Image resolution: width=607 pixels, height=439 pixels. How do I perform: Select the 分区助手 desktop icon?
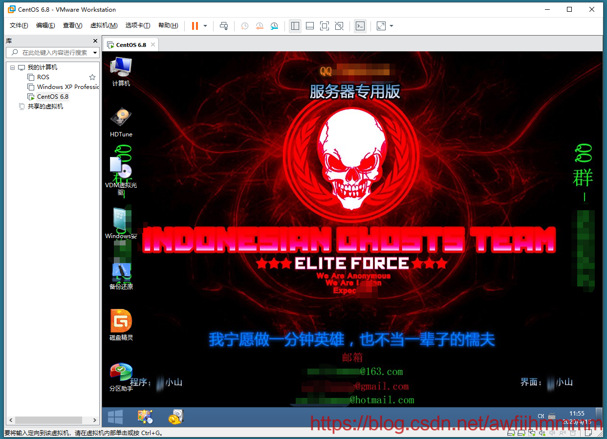click(x=121, y=377)
